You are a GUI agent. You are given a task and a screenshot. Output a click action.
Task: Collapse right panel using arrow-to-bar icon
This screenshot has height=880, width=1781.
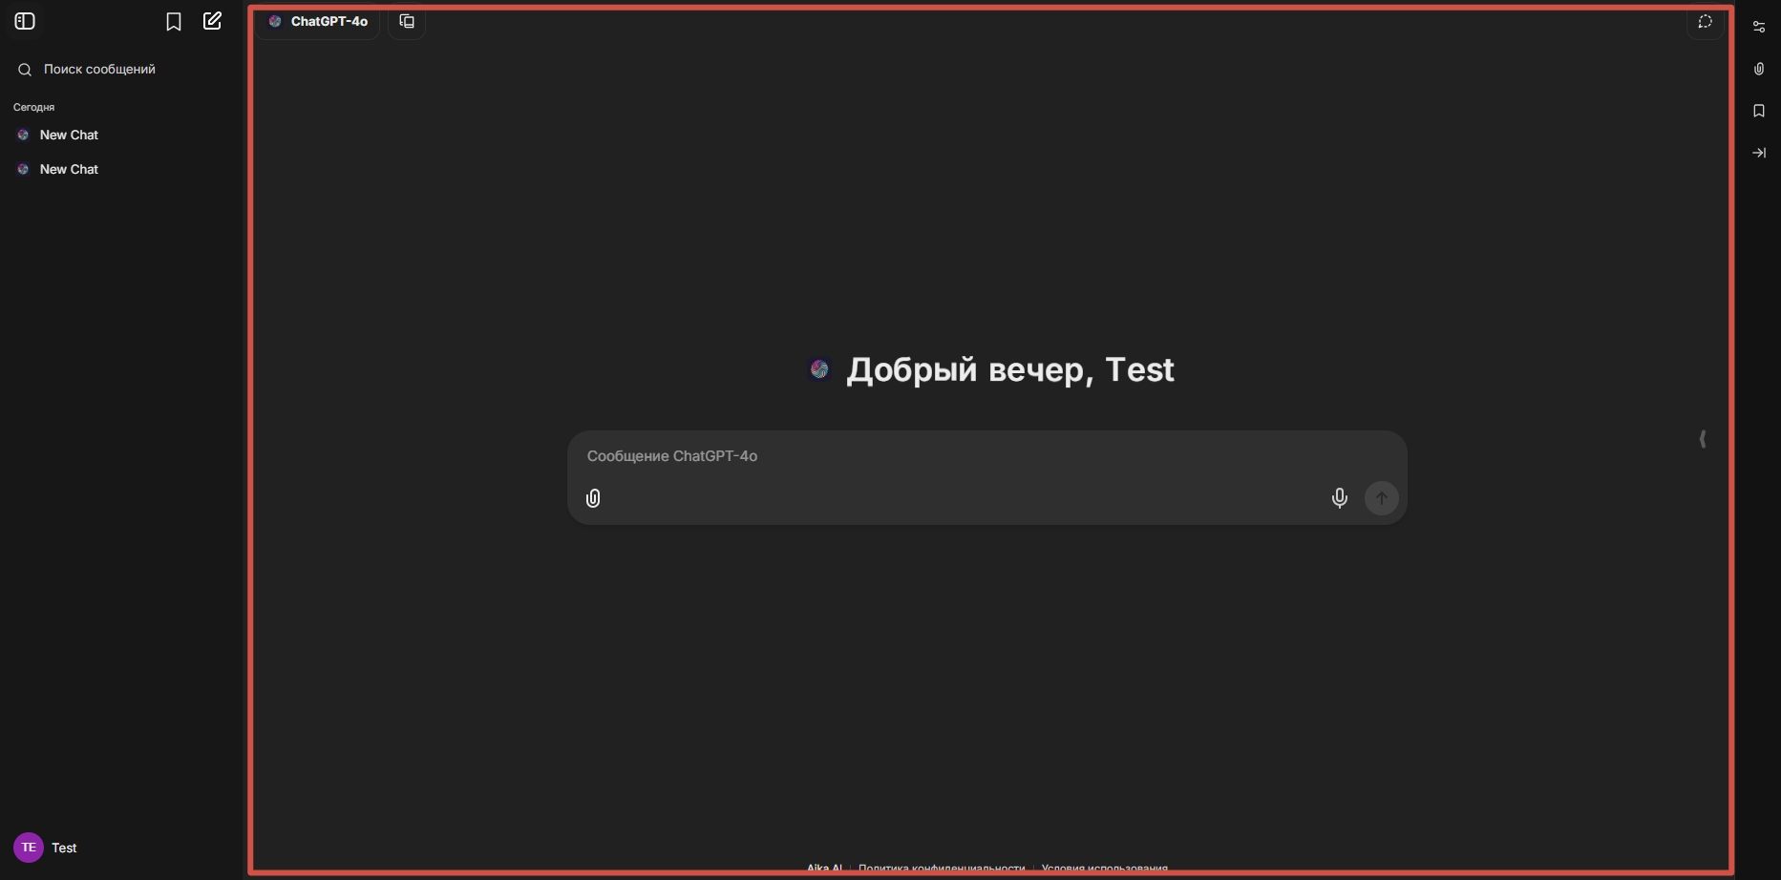[1758, 153]
